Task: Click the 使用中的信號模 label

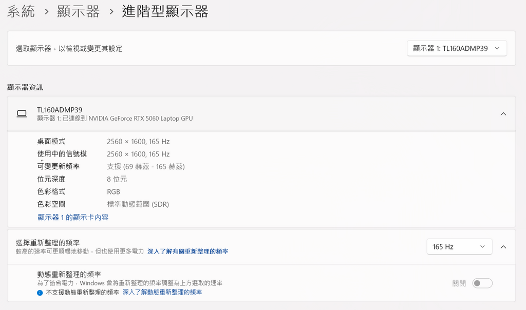Action: [62, 154]
